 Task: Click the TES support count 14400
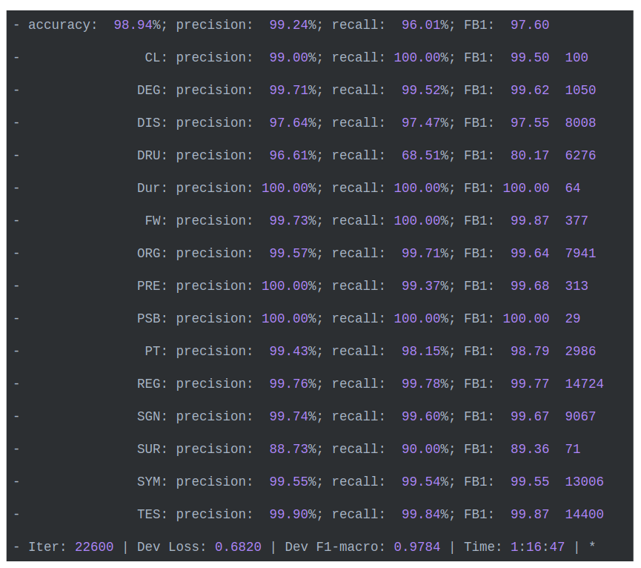coord(584,515)
